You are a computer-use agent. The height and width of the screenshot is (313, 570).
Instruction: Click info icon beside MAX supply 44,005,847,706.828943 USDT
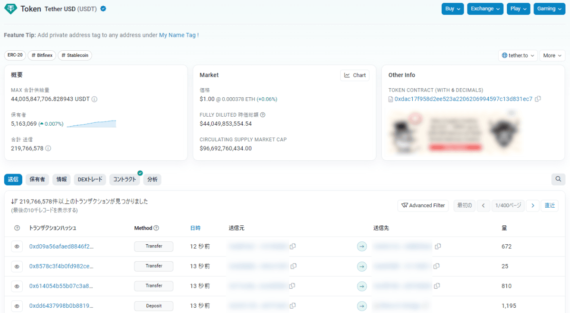click(94, 99)
